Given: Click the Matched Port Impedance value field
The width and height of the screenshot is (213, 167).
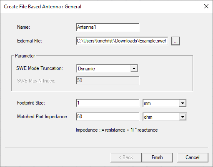Looking at the screenshot, I should click(108, 117).
